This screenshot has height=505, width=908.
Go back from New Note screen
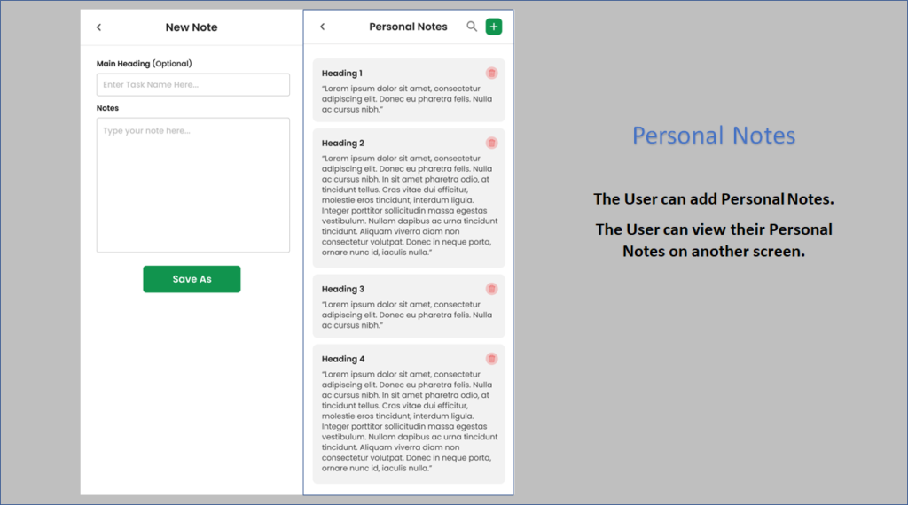[x=99, y=27]
